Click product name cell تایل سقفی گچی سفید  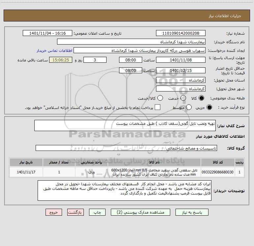pos(154,172)
